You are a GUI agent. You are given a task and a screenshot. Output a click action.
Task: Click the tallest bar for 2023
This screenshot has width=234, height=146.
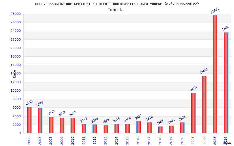click(x=215, y=74)
